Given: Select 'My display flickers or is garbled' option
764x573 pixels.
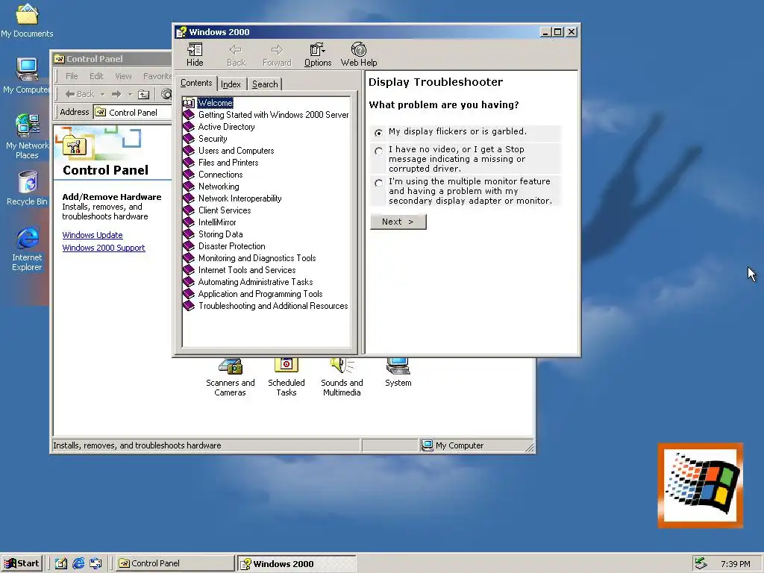Looking at the screenshot, I should click(378, 133).
